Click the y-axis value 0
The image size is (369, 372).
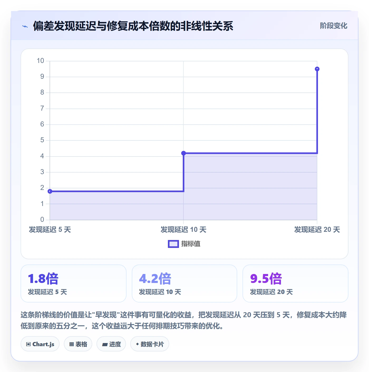pos(42,219)
